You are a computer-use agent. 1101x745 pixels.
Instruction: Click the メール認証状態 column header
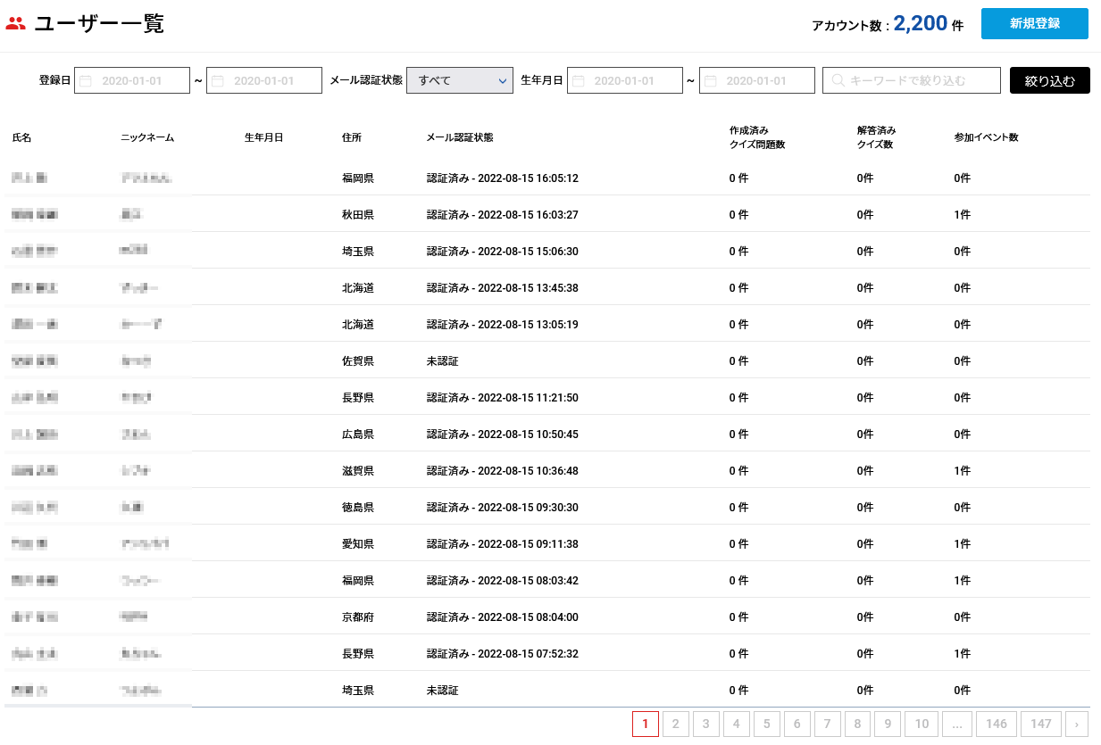pos(460,138)
